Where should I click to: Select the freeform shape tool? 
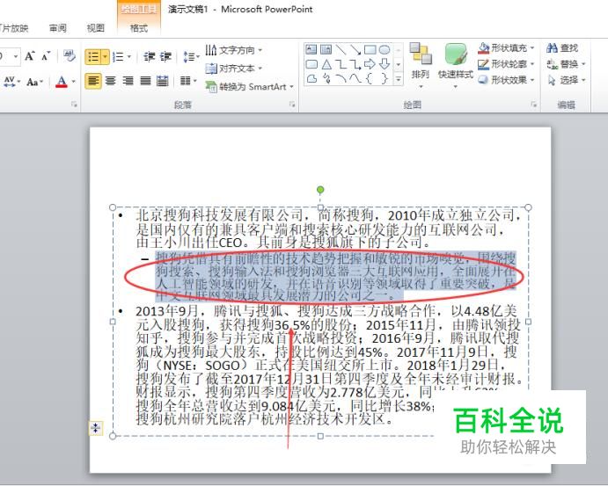(311, 78)
